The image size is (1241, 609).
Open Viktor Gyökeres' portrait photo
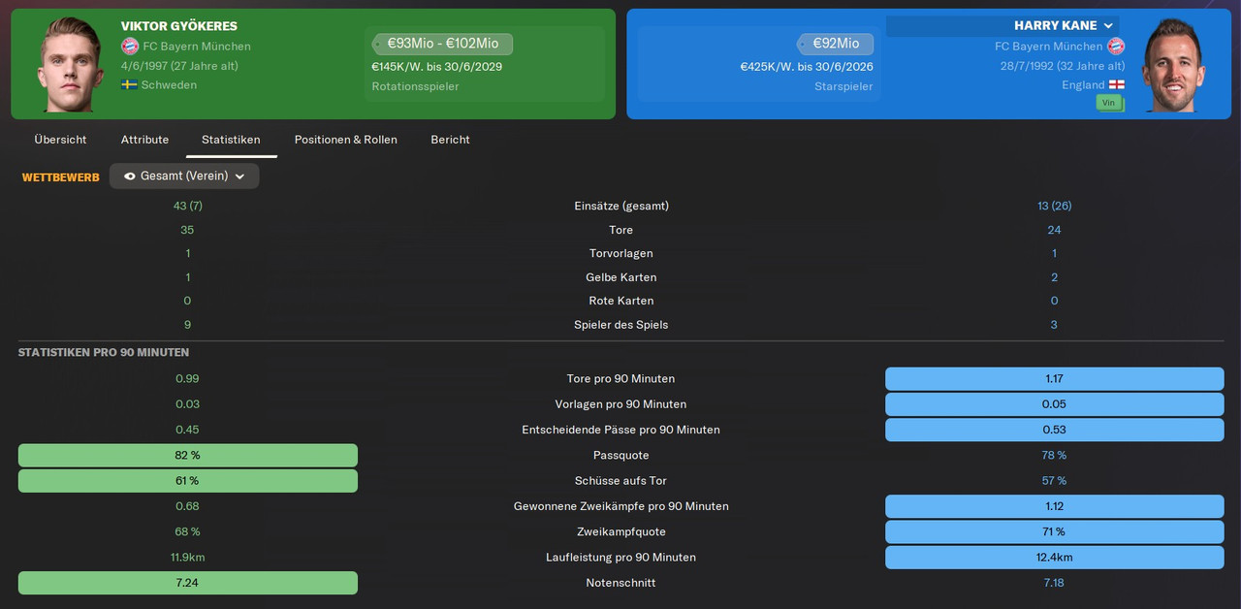tap(70, 64)
